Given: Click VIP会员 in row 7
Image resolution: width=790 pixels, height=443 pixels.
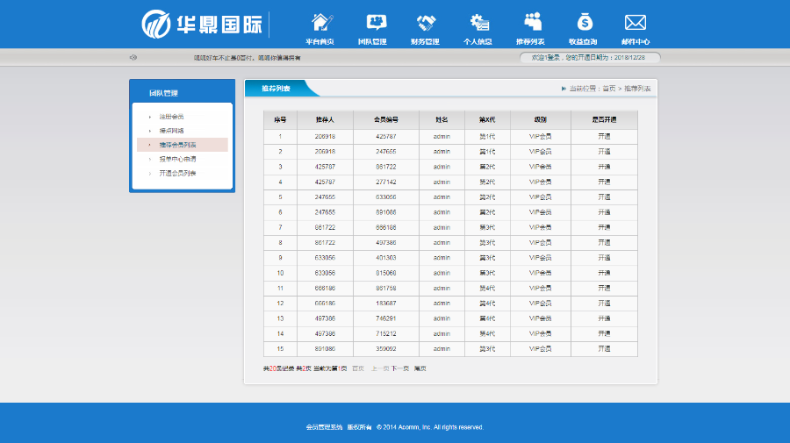Looking at the screenshot, I should coord(540,227).
